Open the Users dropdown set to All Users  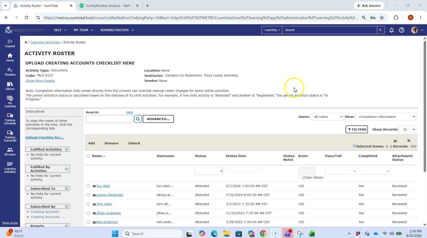327,117
